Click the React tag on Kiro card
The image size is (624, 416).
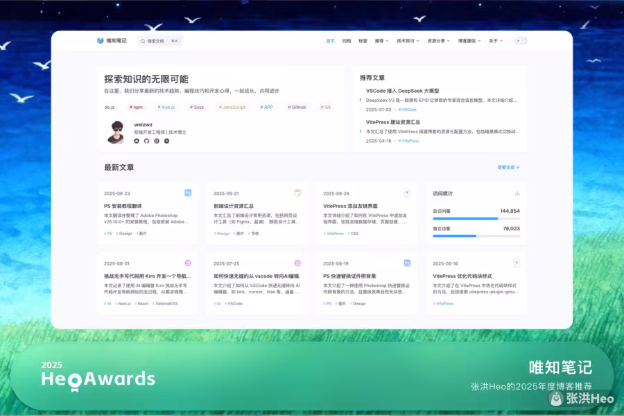click(141, 304)
